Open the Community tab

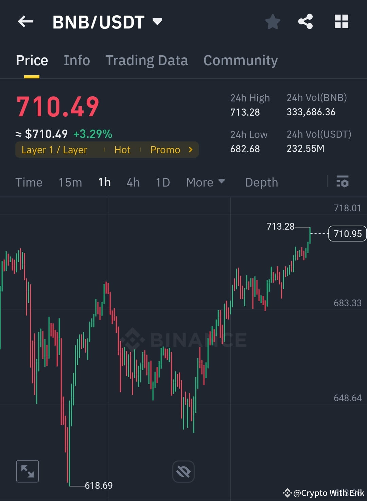pos(240,60)
